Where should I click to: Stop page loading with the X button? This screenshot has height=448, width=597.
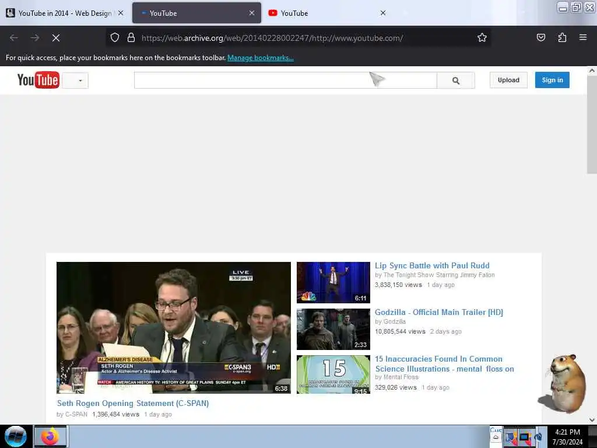(x=56, y=38)
